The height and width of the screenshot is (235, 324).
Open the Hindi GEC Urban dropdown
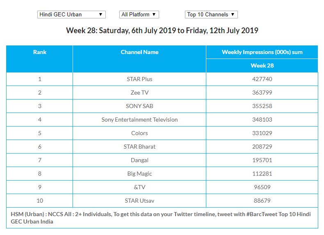click(x=71, y=14)
